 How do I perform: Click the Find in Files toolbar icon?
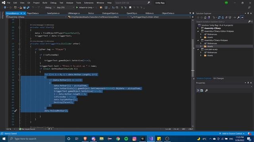pos(101,7)
